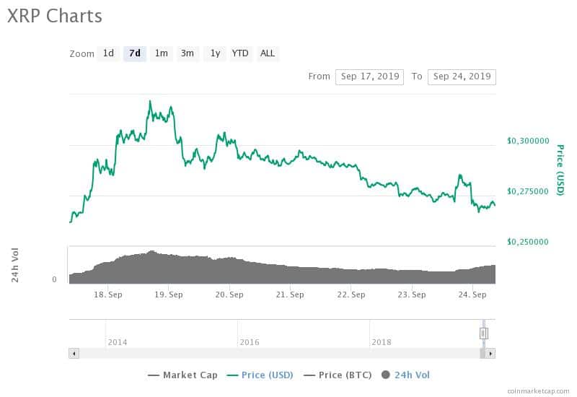Viewport: 577px width, 397px height.
Task: Switch zoom to 3m
Action: pos(188,53)
